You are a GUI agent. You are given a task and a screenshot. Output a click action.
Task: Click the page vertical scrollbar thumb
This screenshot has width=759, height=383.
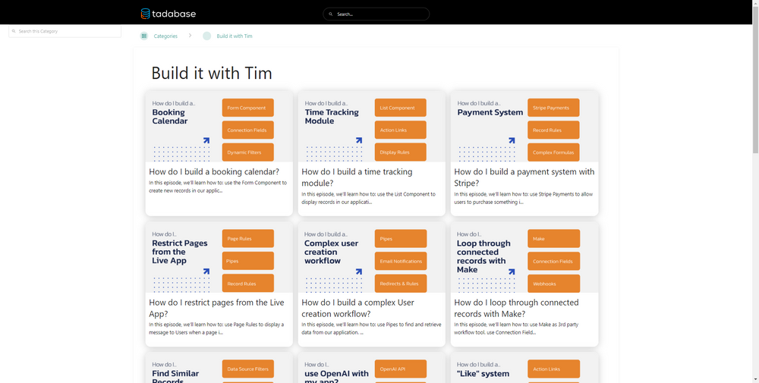pos(755,80)
